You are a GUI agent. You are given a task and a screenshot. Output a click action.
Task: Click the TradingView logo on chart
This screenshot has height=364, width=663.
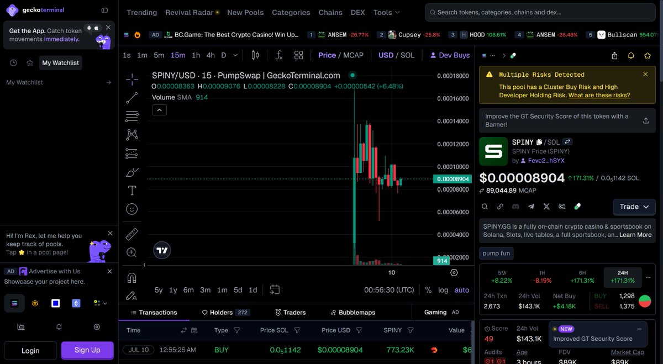[x=162, y=250]
